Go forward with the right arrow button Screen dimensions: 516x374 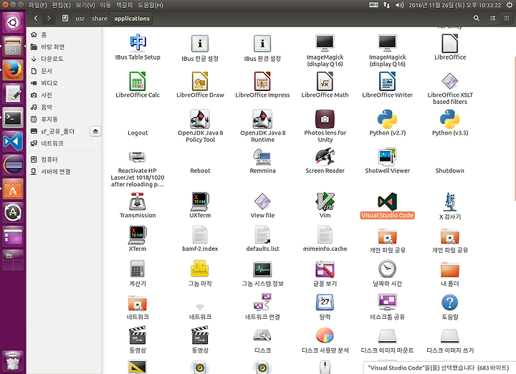pyautogui.click(x=49, y=18)
